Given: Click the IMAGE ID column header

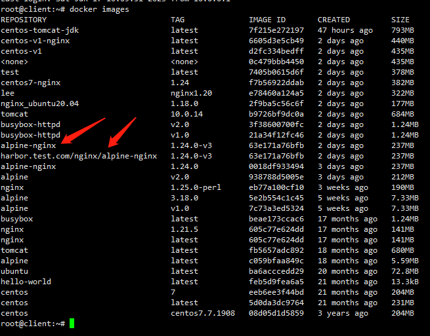Looking at the screenshot, I should tap(268, 20).
